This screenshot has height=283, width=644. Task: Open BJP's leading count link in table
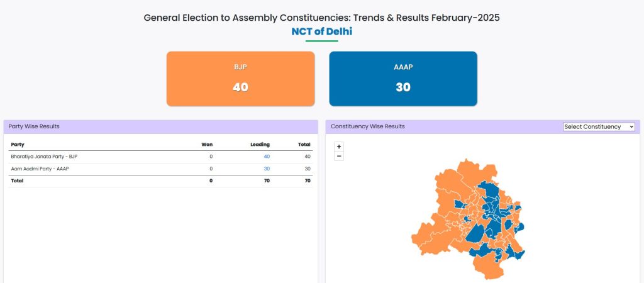[x=267, y=157]
